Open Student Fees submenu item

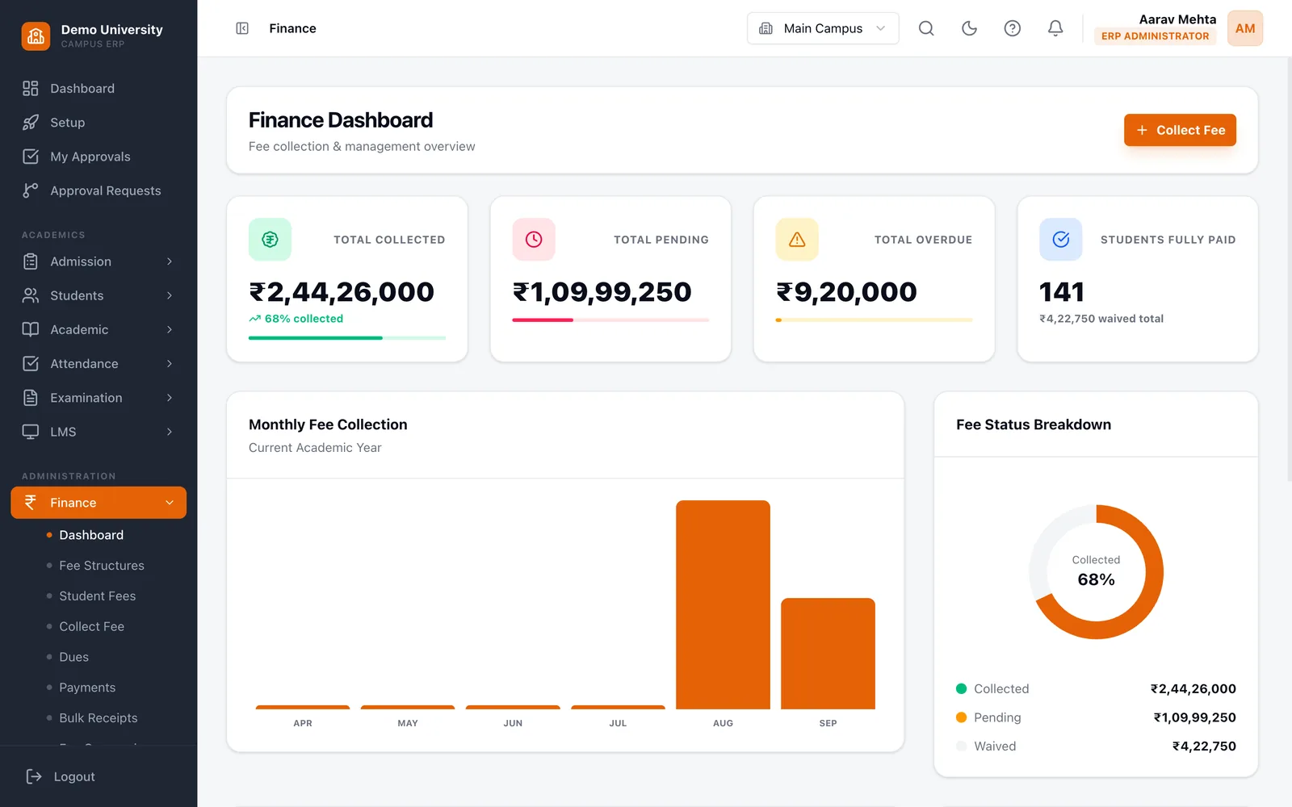tap(98, 596)
